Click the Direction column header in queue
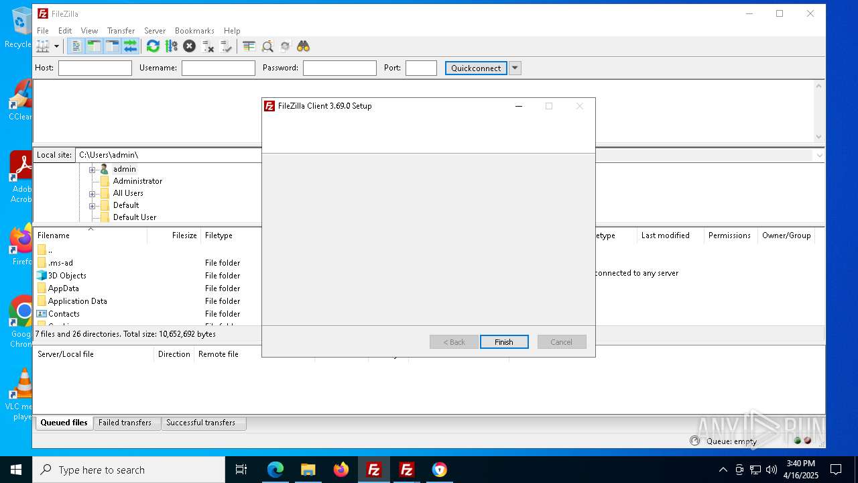Viewport: 858px width, 483px height. pos(174,354)
